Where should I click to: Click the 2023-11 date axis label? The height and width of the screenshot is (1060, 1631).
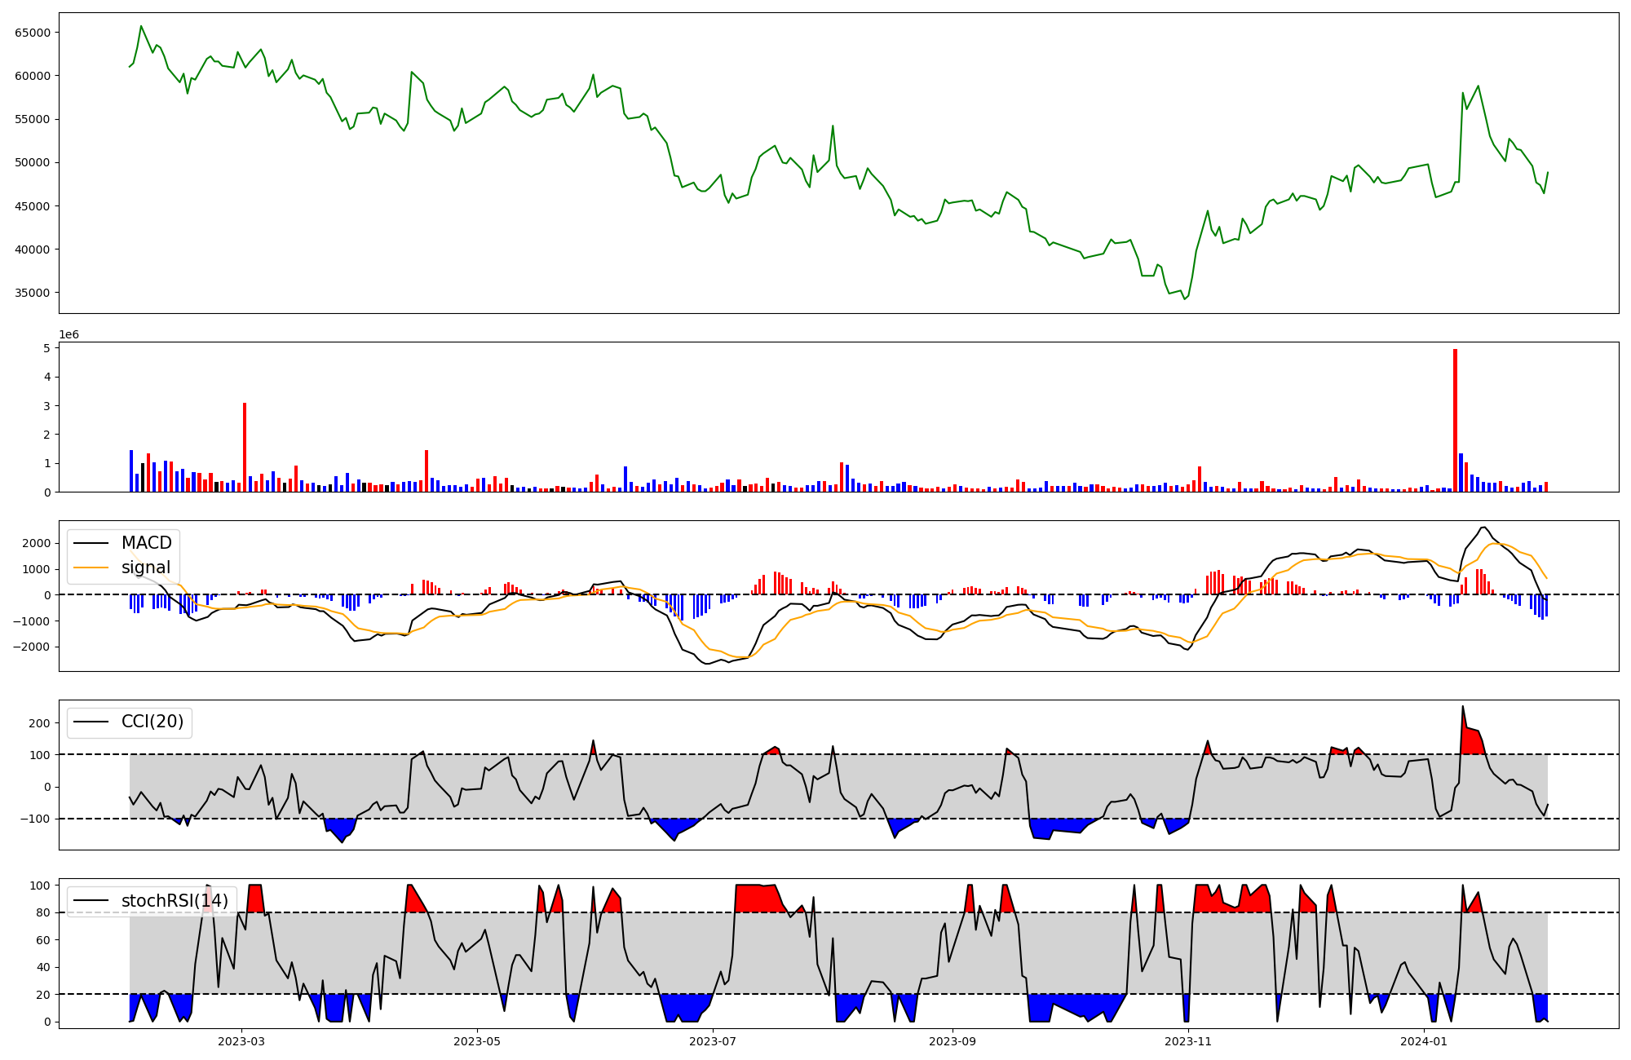coord(1188,1041)
